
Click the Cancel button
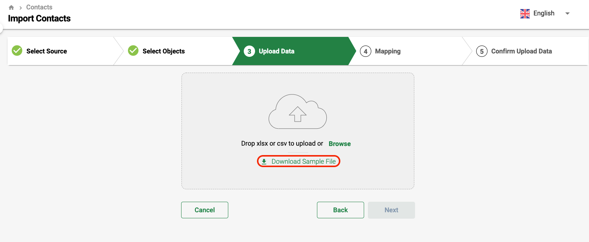click(x=205, y=210)
